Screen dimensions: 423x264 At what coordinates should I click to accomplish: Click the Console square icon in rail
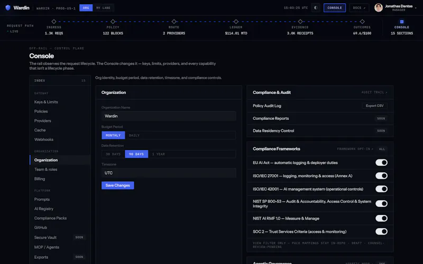[402, 22]
